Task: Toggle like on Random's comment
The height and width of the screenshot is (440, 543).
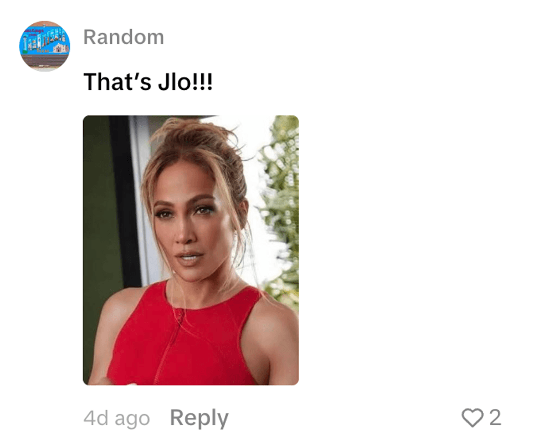Action: (x=472, y=417)
